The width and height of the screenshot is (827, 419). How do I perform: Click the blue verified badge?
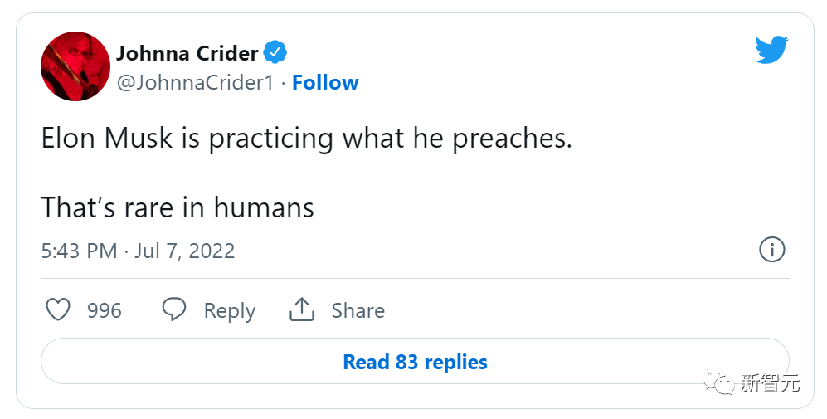click(x=275, y=53)
